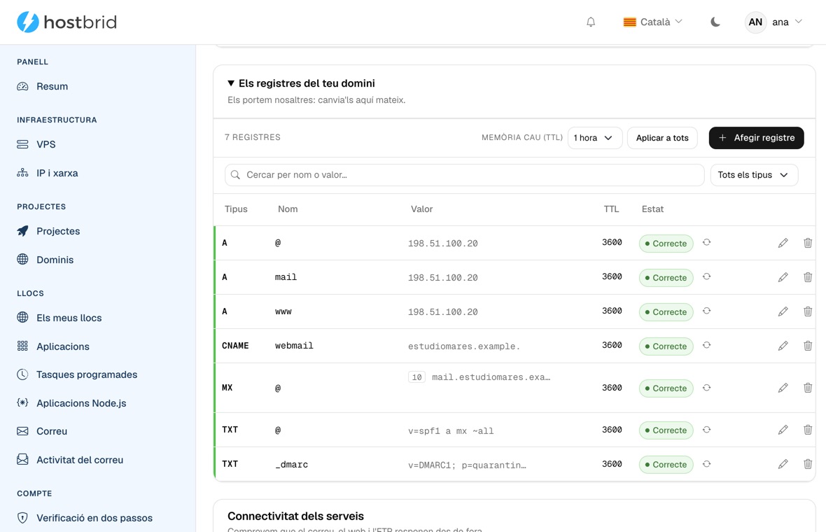Recheck status of A mail record
826x532 pixels.
tap(706, 276)
